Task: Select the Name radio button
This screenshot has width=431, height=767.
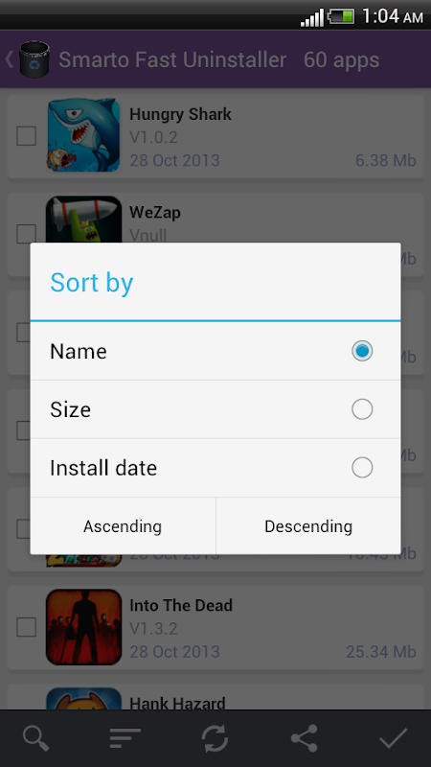Action: [x=362, y=351]
